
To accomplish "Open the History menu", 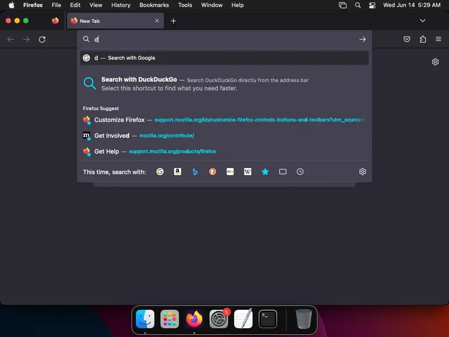I will coord(121,5).
